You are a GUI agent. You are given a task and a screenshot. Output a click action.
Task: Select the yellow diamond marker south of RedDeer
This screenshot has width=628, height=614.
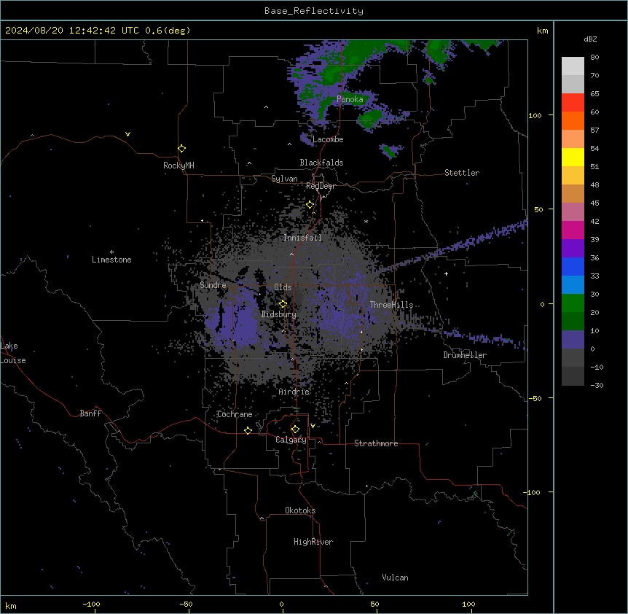coord(310,205)
